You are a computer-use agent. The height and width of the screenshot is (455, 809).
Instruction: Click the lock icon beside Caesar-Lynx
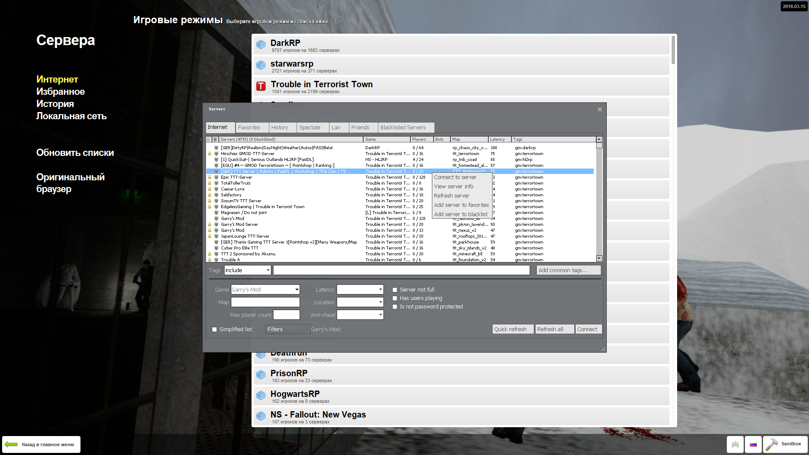pos(209,189)
